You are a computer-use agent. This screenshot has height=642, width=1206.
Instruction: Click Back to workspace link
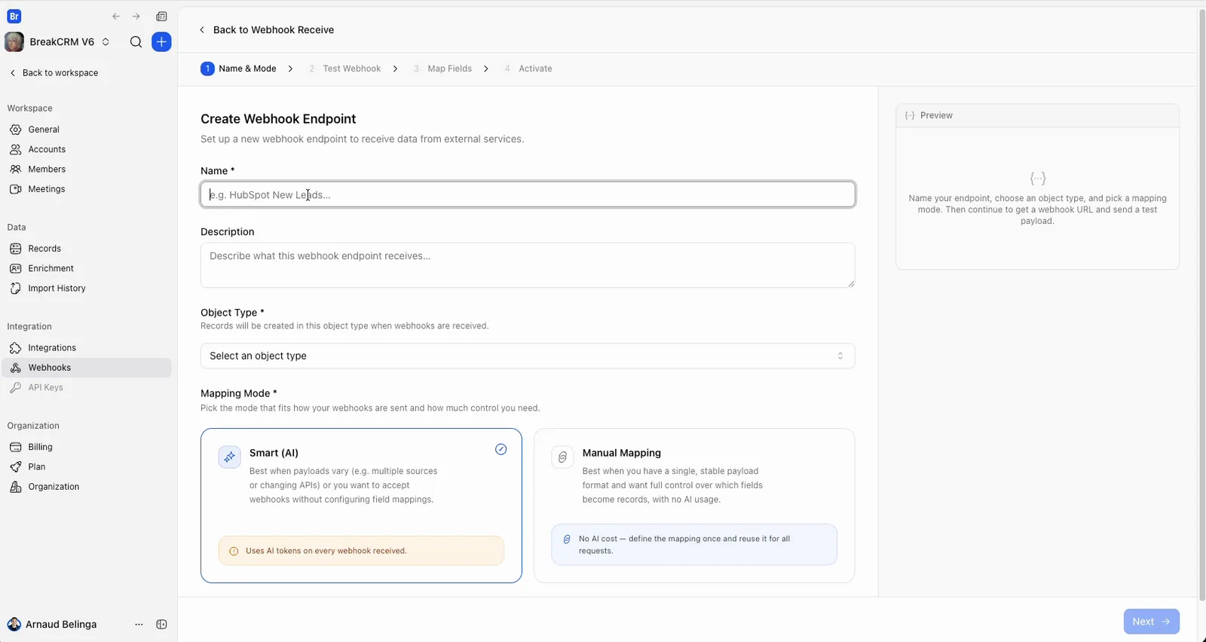(54, 73)
